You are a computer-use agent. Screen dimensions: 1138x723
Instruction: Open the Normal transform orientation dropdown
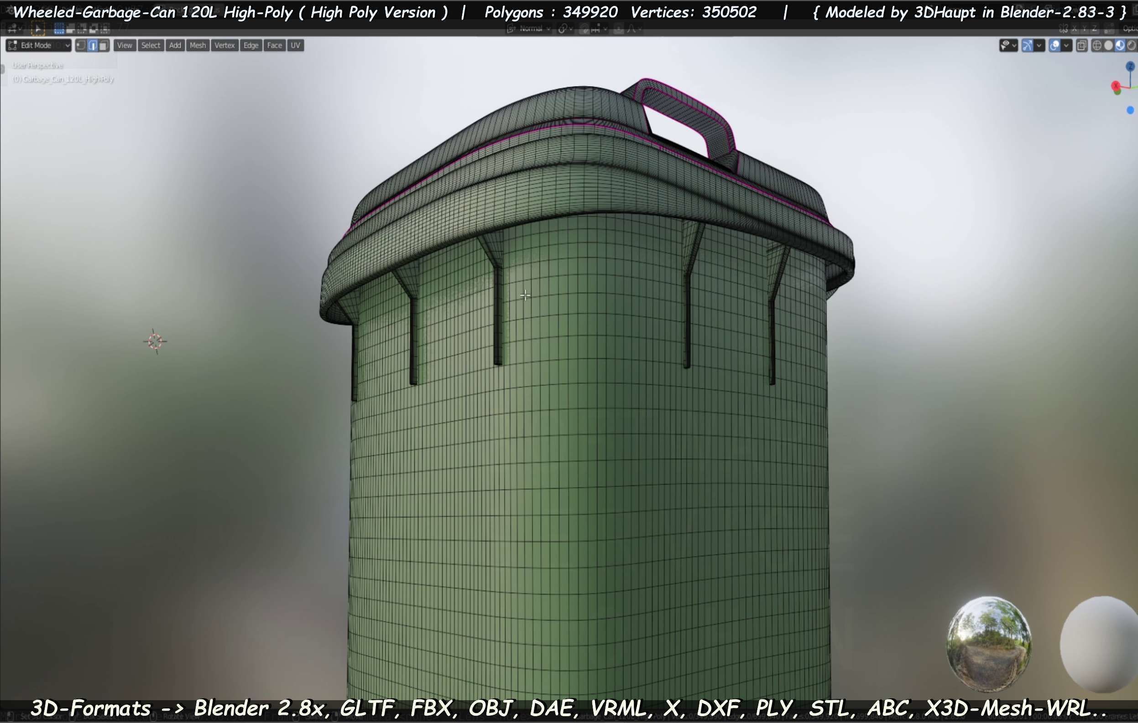529,29
